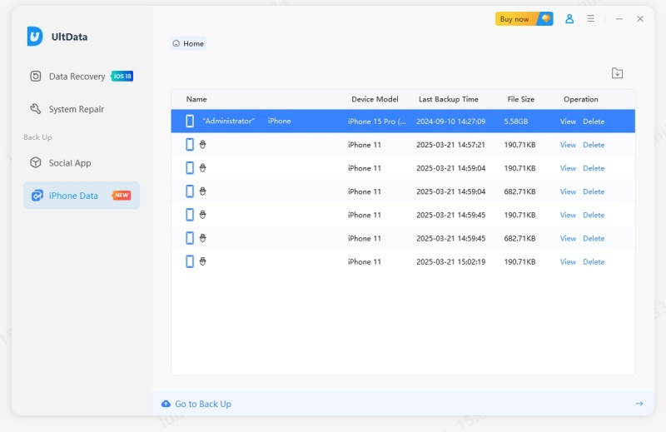
Task: Click the iPhone 15 Pro device model cell
Action: [377, 122]
